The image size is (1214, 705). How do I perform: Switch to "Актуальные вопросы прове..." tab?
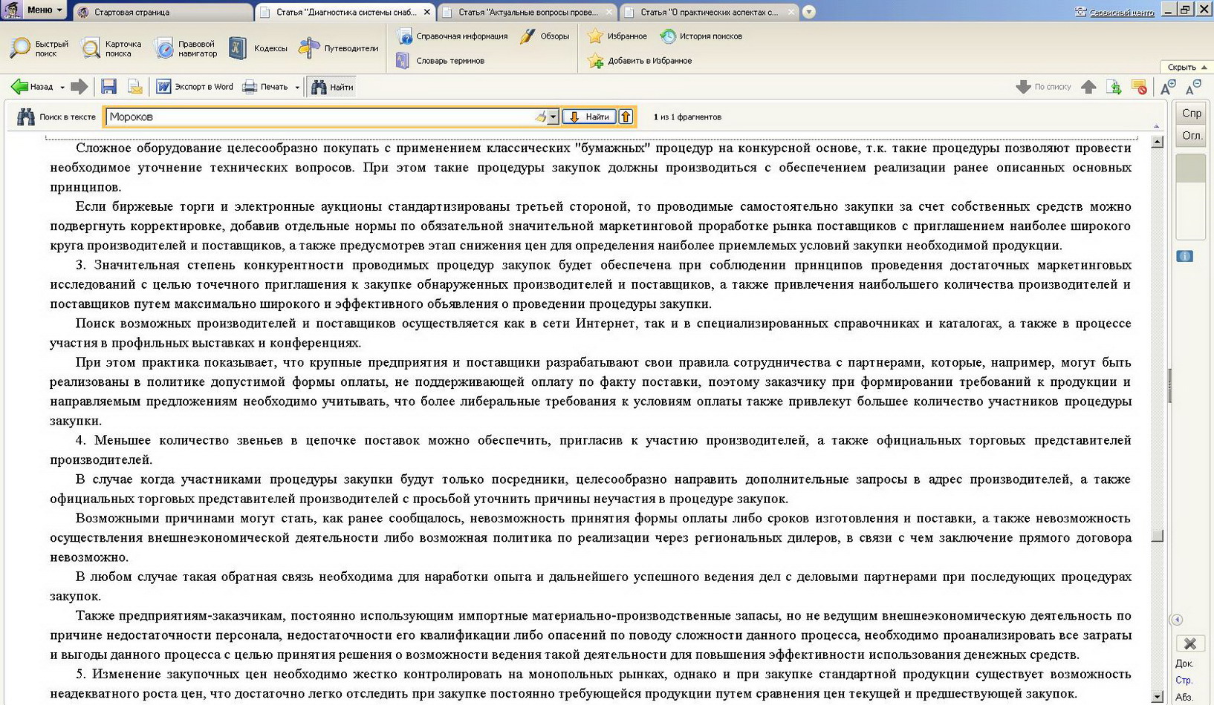coord(527,12)
